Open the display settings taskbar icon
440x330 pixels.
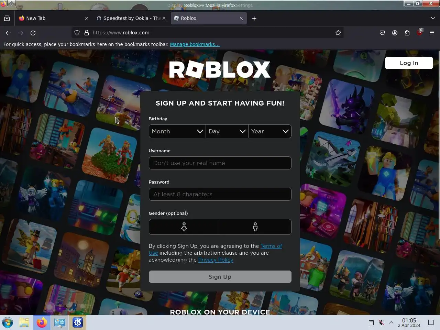click(60, 322)
